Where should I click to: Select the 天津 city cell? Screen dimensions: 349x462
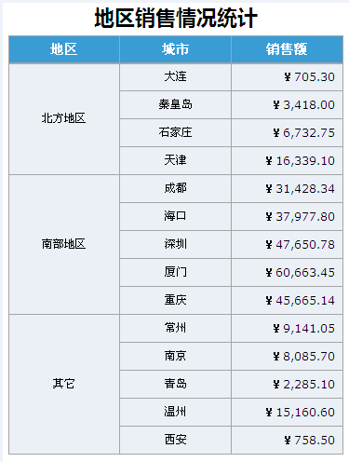pos(175,160)
